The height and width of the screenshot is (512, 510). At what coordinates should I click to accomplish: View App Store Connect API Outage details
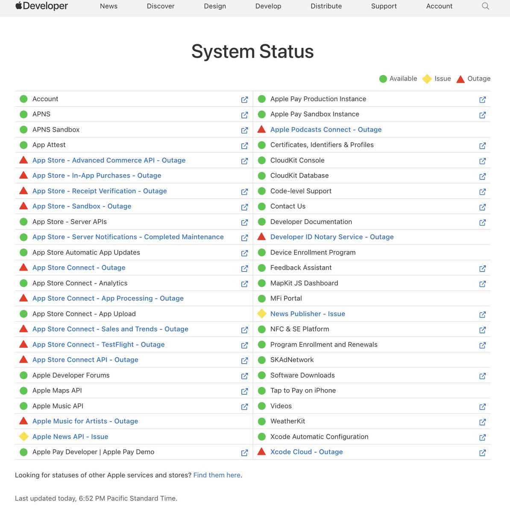[x=85, y=360]
